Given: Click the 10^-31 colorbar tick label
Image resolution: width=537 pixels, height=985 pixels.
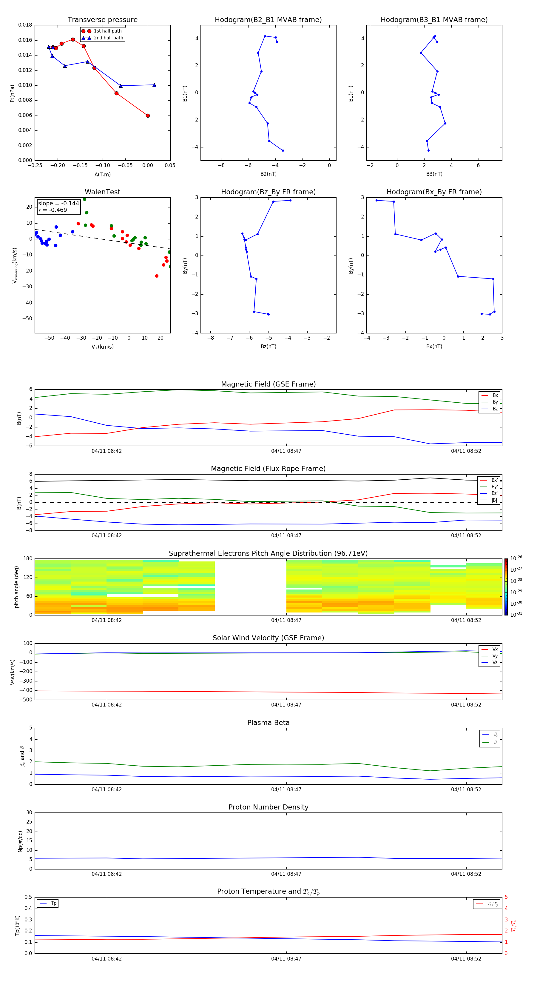Looking at the screenshot, I should [x=516, y=615].
